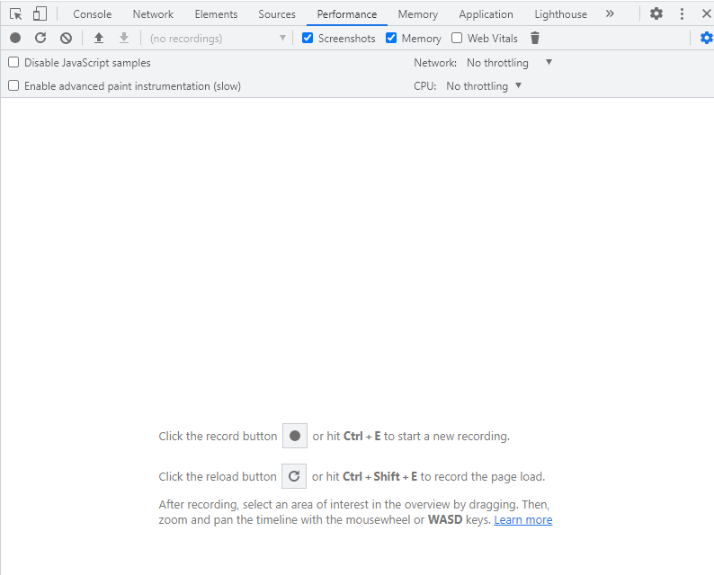Uncheck the Memory checkbox in toolbar
The width and height of the screenshot is (714, 575).
pyautogui.click(x=390, y=39)
